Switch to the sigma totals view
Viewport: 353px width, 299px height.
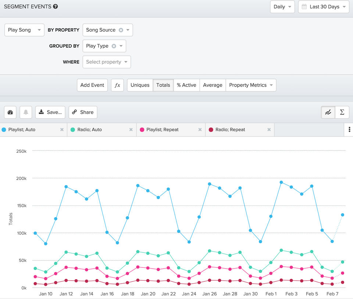click(x=342, y=112)
